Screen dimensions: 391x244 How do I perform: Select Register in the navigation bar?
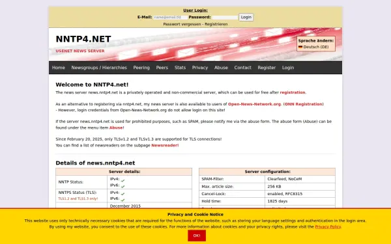(267, 68)
